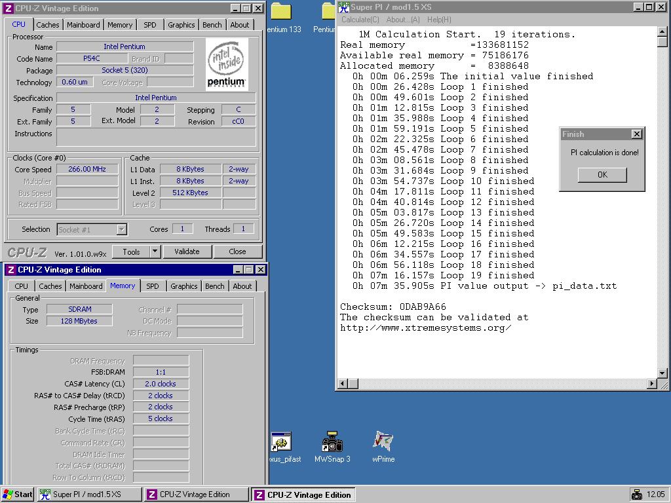Click the CAS# Latency 2.0 clocks field

pos(161,384)
